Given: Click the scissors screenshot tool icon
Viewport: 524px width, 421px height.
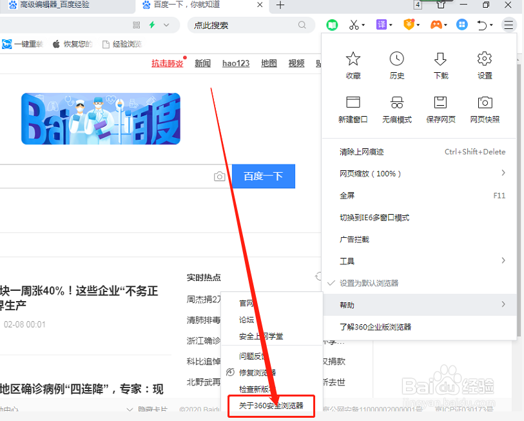Looking at the screenshot, I should click(354, 24).
